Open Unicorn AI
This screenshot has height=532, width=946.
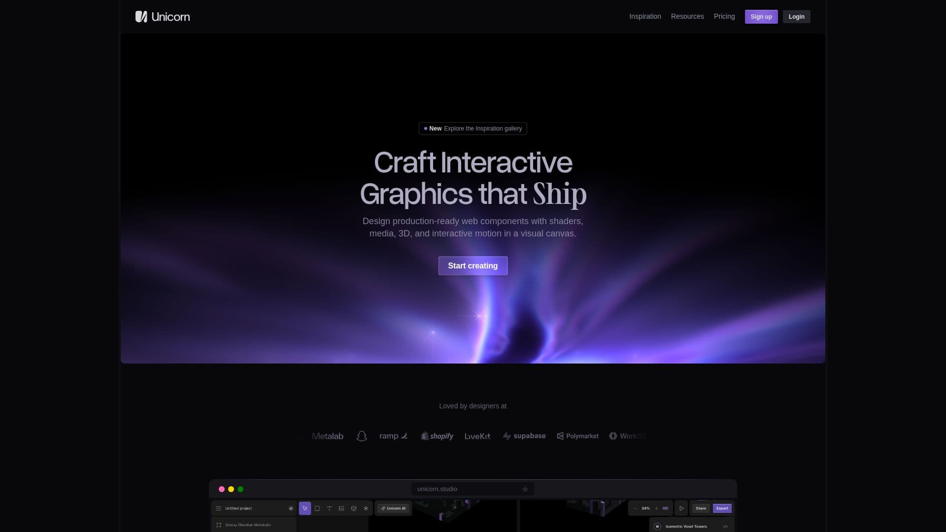click(393, 508)
